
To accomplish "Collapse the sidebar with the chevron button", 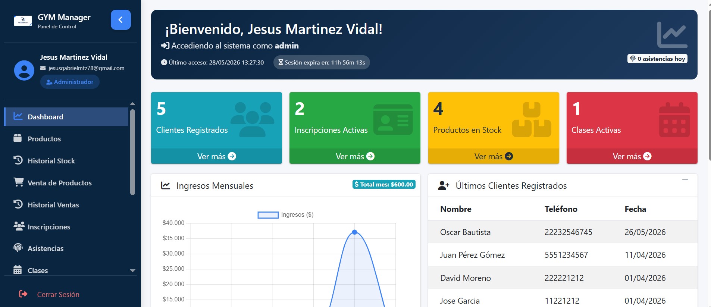I will pyautogui.click(x=120, y=20).
